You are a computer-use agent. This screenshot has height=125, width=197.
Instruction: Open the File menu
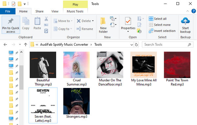[8, 11]
